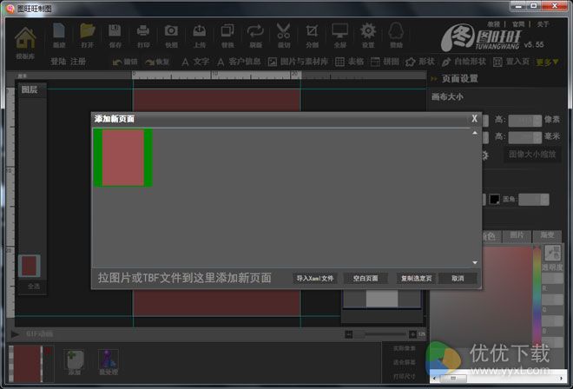Screen dimensions: 573x389
Task: Click the 新建 new file icon
Action: [59, 34]
